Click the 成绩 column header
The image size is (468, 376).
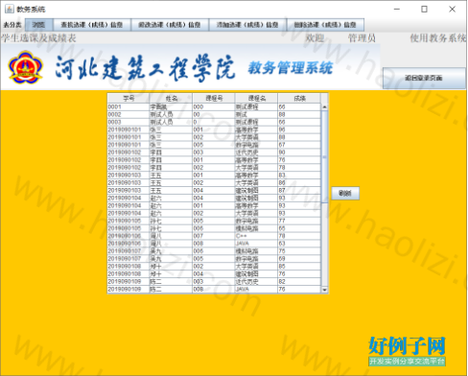point(299,98)
